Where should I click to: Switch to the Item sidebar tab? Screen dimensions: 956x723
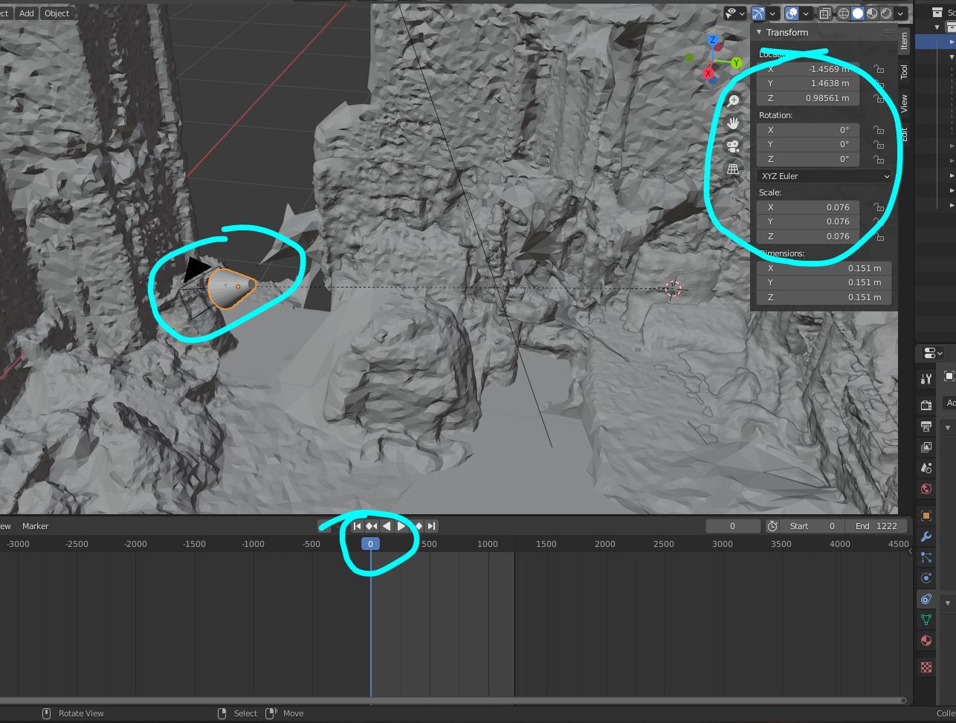pyautogui.click(x=905, y=41)
